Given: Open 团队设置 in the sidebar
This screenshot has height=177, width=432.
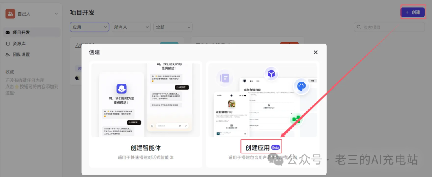Looking at the screenshot, I should (32, 54).
